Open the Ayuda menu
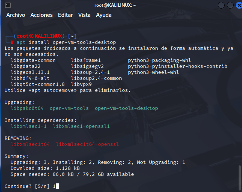Screen dimensions: 242x192 tap(103, 15)
